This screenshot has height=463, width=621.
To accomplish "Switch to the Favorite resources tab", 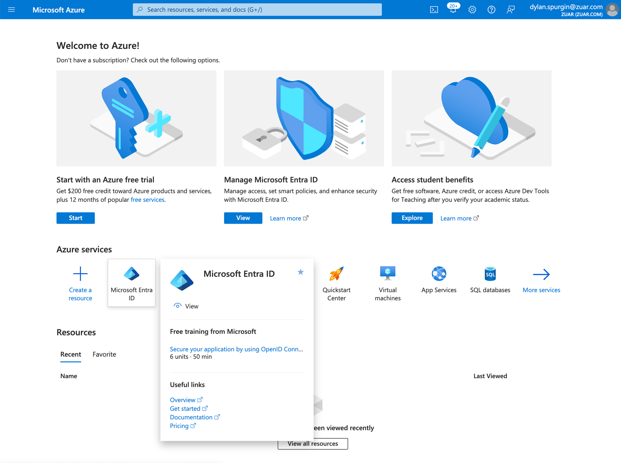I will (x=104, y=354).
